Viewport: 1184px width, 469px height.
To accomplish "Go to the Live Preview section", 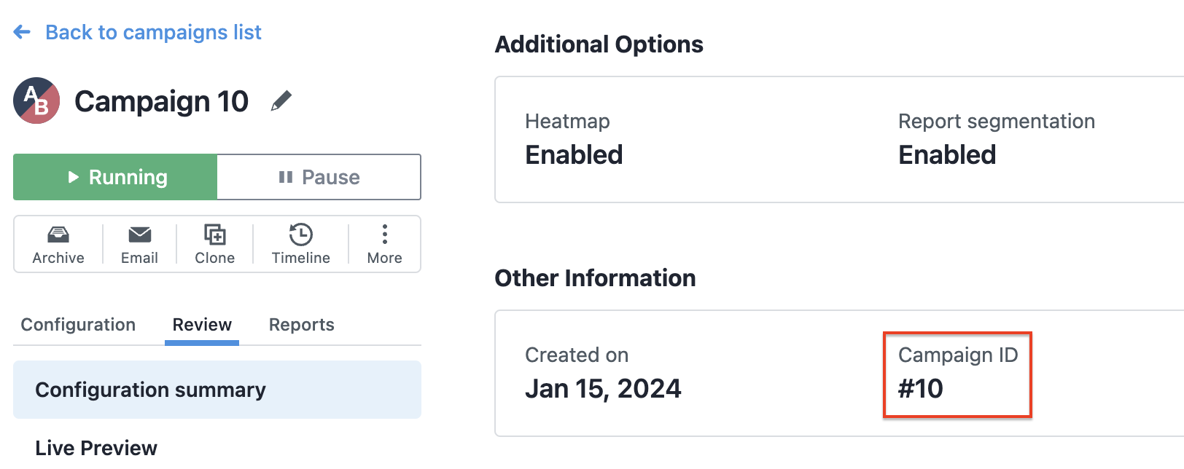I will [x=96, y=448].
